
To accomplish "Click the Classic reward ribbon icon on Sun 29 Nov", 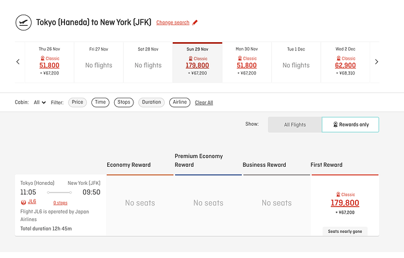I will tap(190, 59).
